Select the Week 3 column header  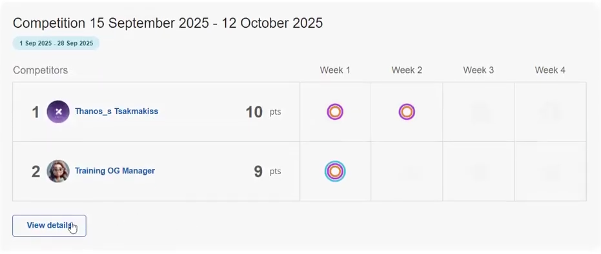(478, 70)
